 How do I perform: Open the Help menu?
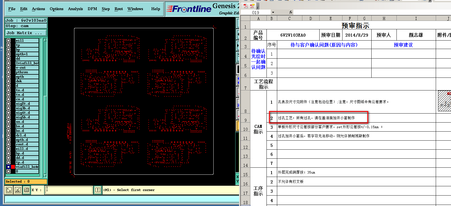[156, 9]
